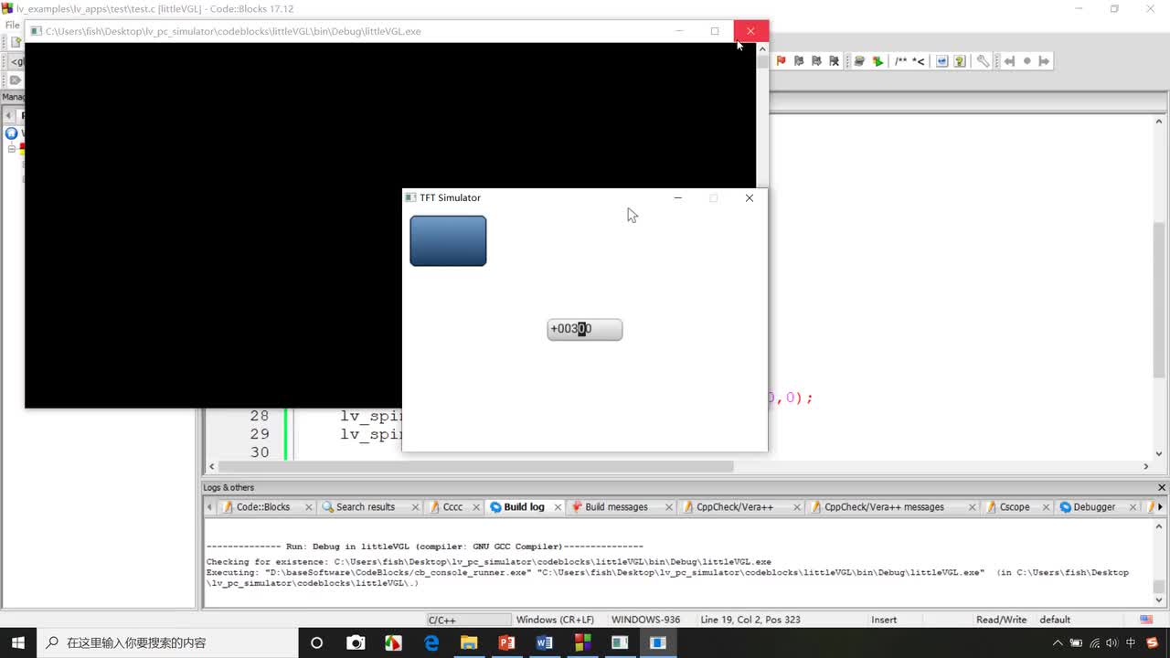
Task: Close the littleVGL.exe console window
Action: 750,31
